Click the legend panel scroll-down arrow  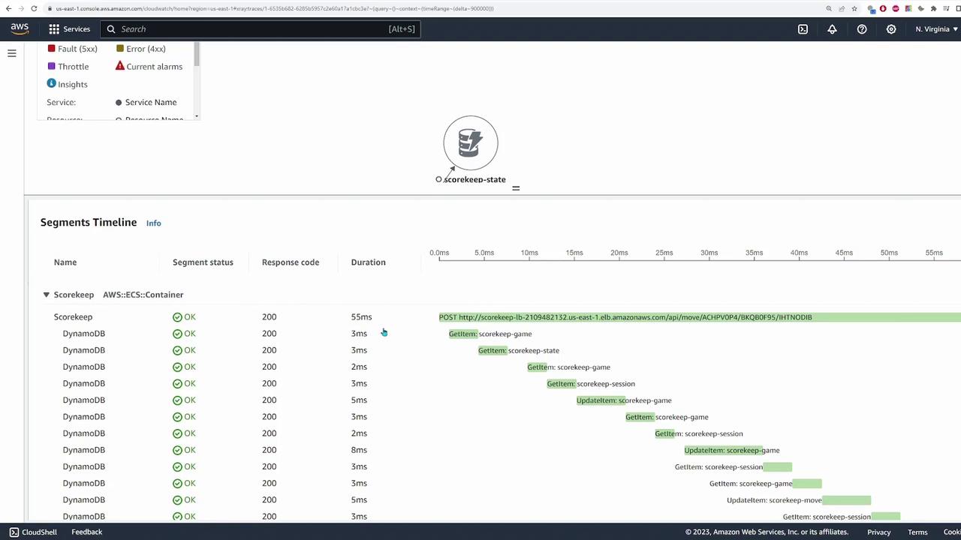(197, 115)
